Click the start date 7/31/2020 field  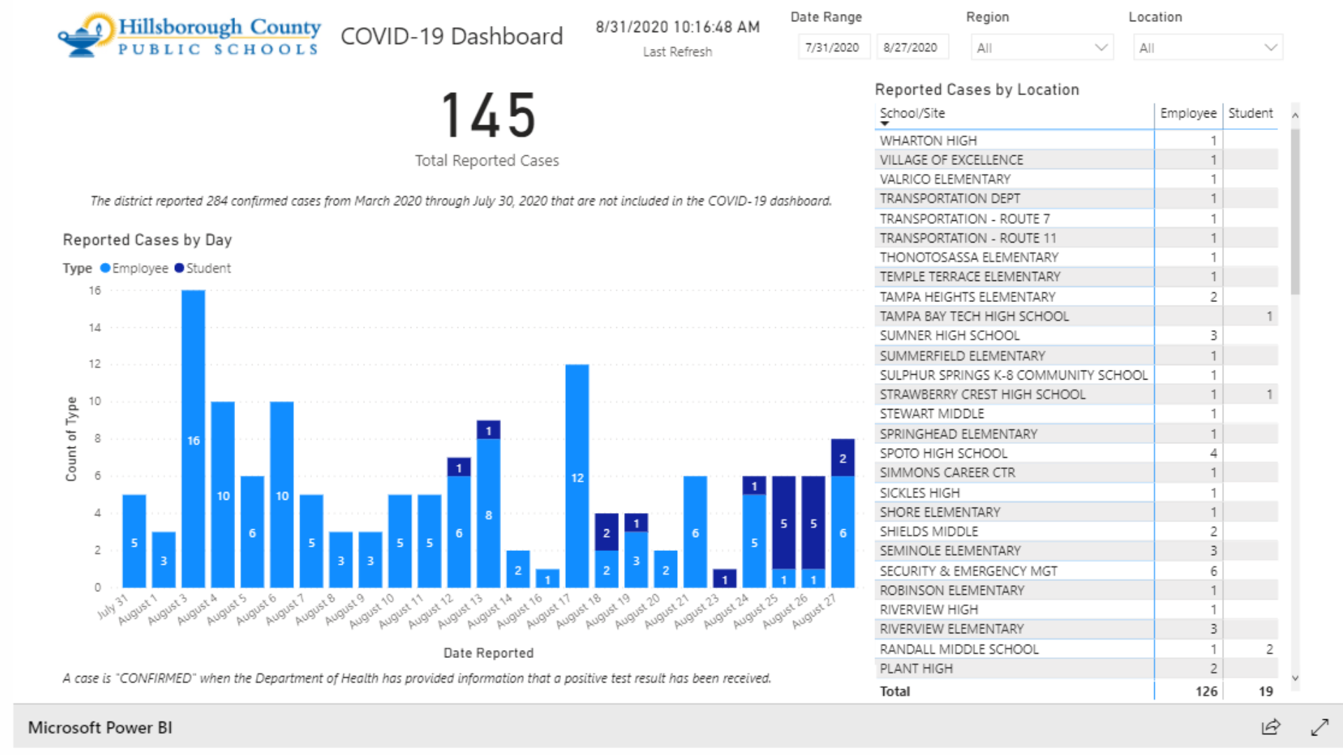click(832, 48)
